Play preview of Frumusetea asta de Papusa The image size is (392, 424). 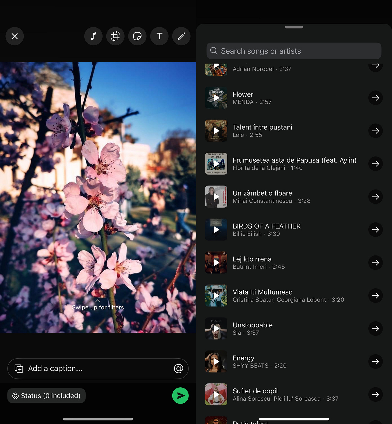pyautogui.click(x=216, y=164)
